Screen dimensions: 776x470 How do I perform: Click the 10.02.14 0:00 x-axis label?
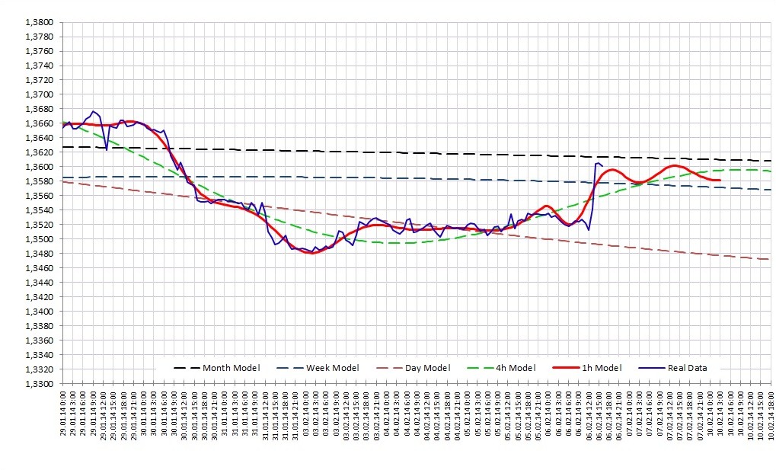point(711,413)
